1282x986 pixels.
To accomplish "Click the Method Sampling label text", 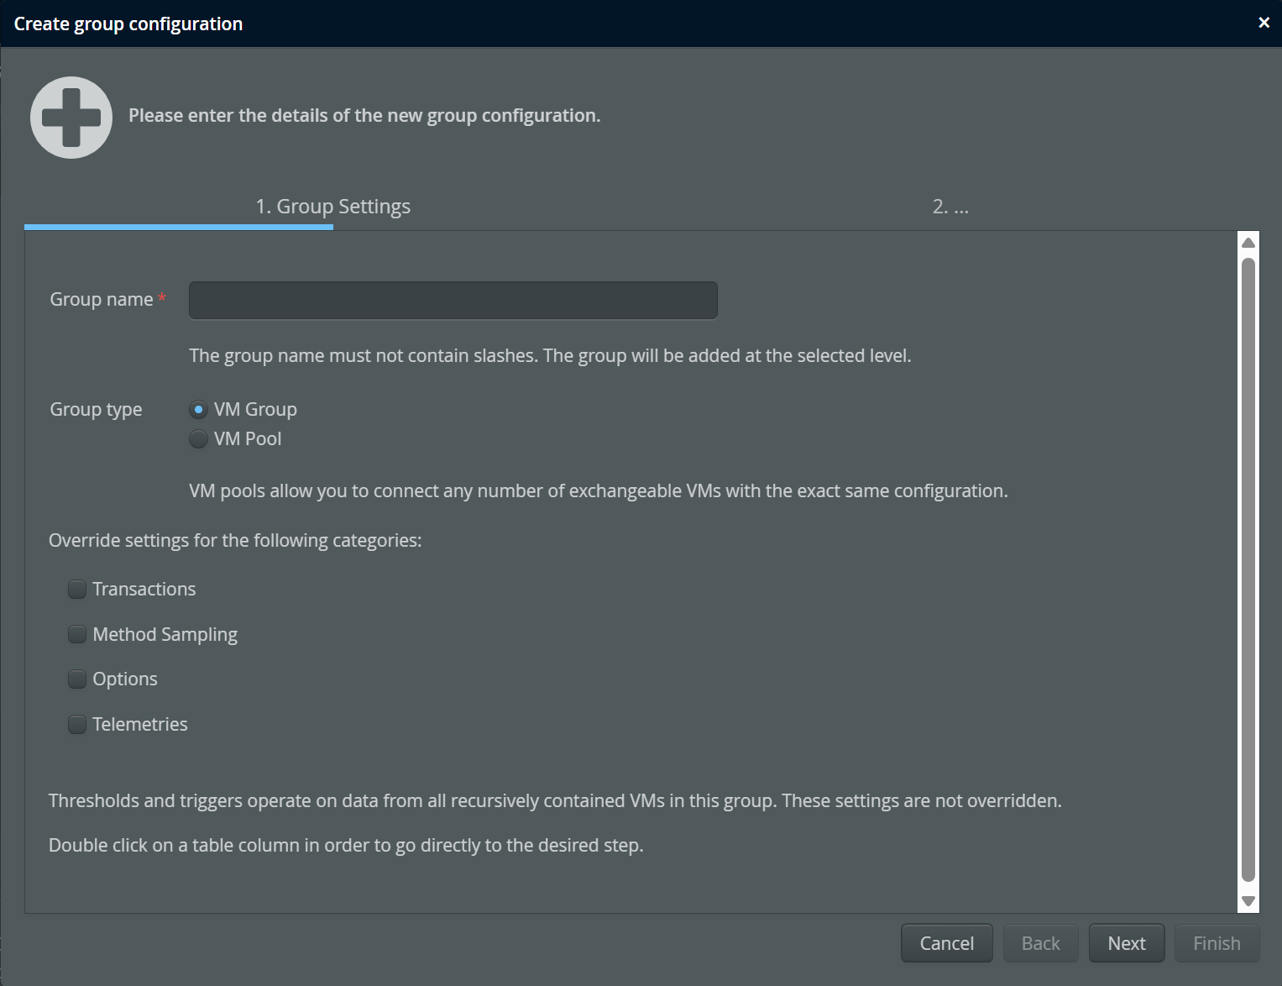I will coord(165,635).
